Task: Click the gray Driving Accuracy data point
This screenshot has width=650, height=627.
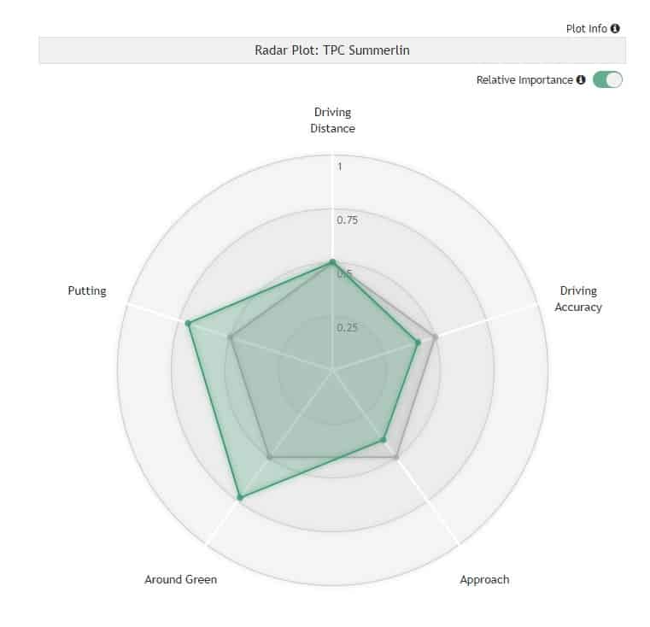Action: click(x=436, y=337)
